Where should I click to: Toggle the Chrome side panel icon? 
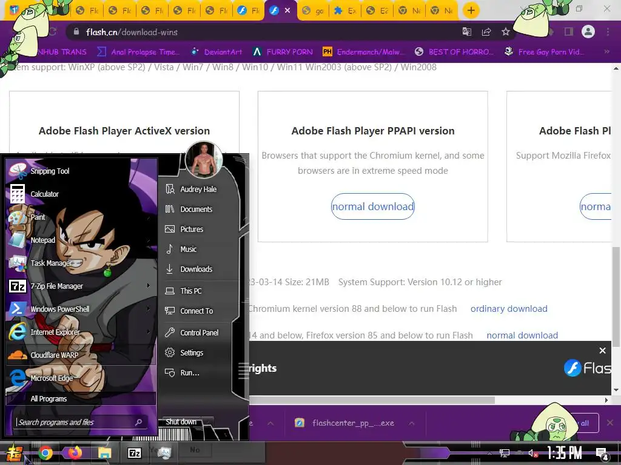coord(569,31)
